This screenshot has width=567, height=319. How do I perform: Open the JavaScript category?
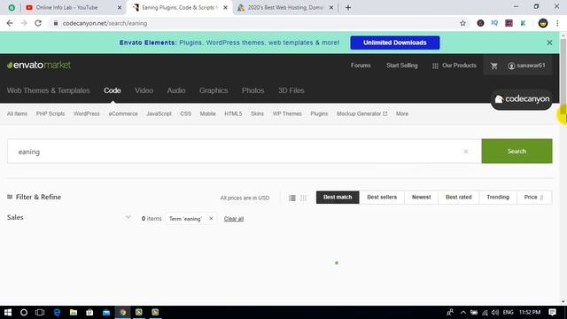(x=159, y=113)
